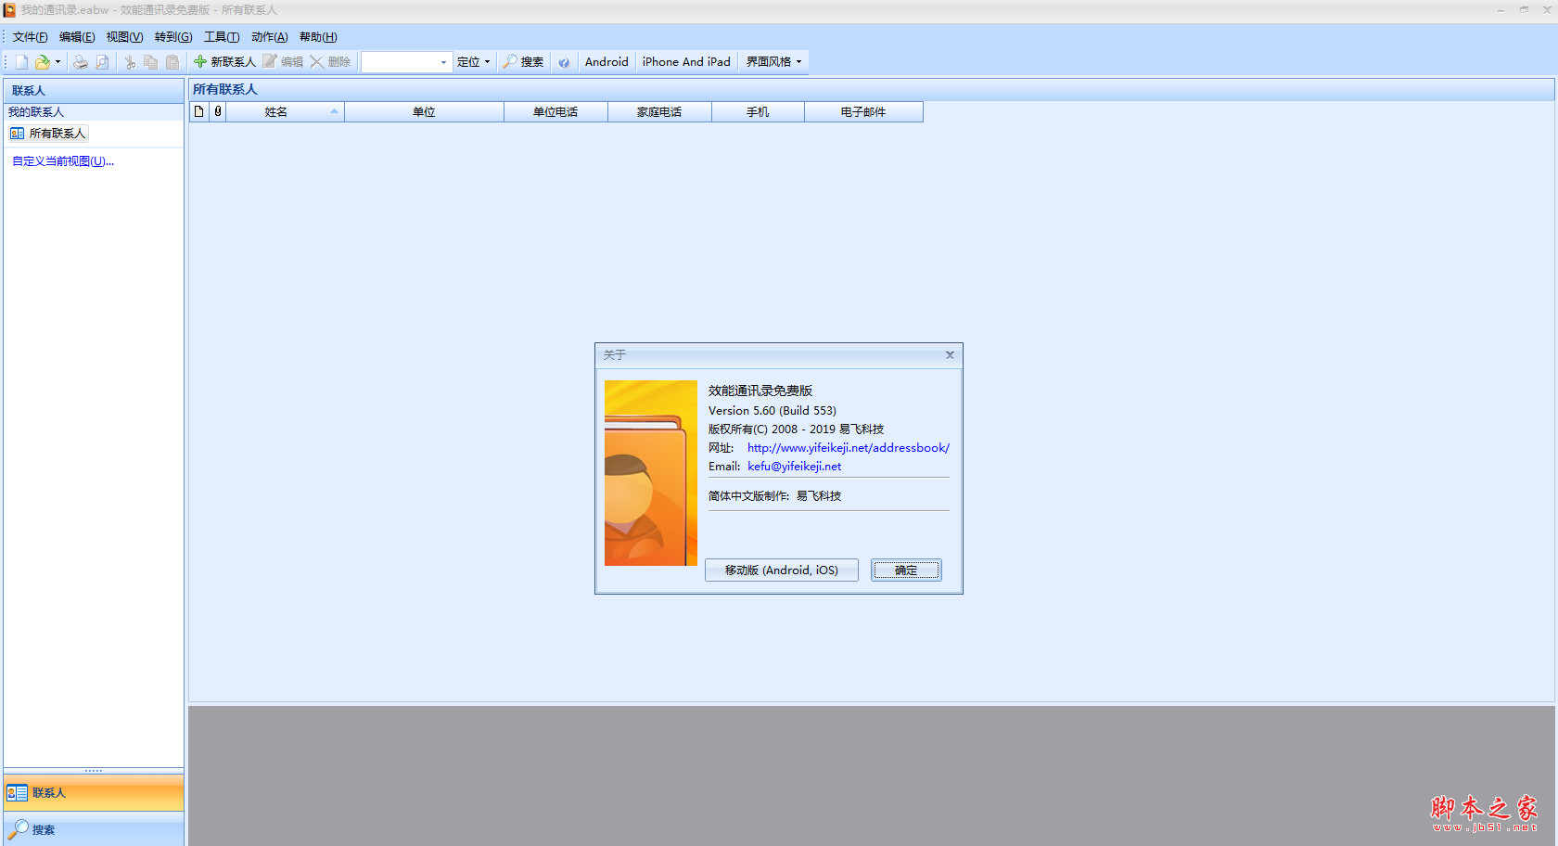Screen dimensions: 1558x846
Task: Open the 动作(A) menu
Action: (x=270, y=37)
